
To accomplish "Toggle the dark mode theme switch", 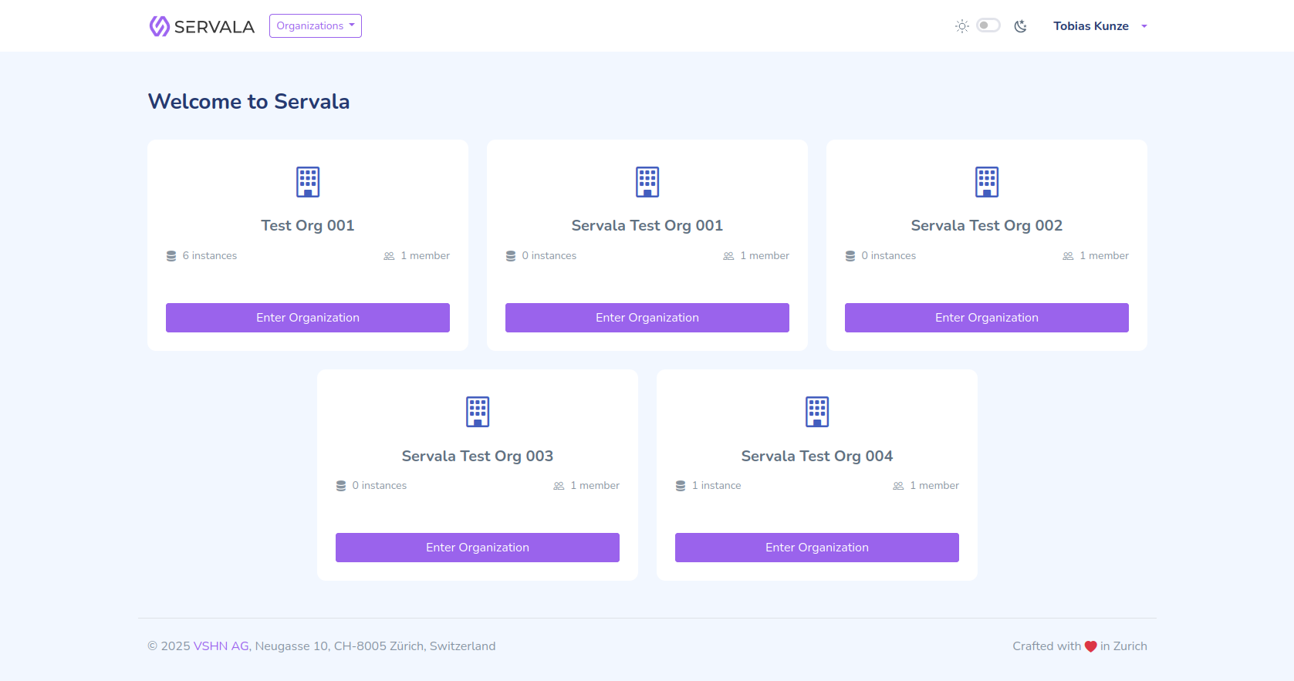I will pyautogui.click(x=988, y=25).
